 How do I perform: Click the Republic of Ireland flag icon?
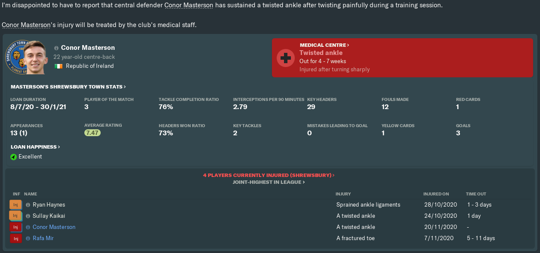(x=59, y=66)
